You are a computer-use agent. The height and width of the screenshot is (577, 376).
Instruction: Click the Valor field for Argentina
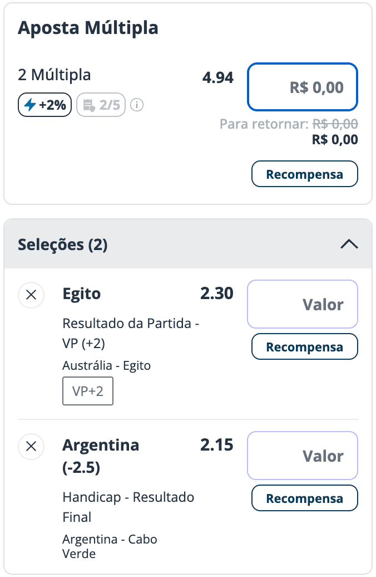(x=303, y=456)
